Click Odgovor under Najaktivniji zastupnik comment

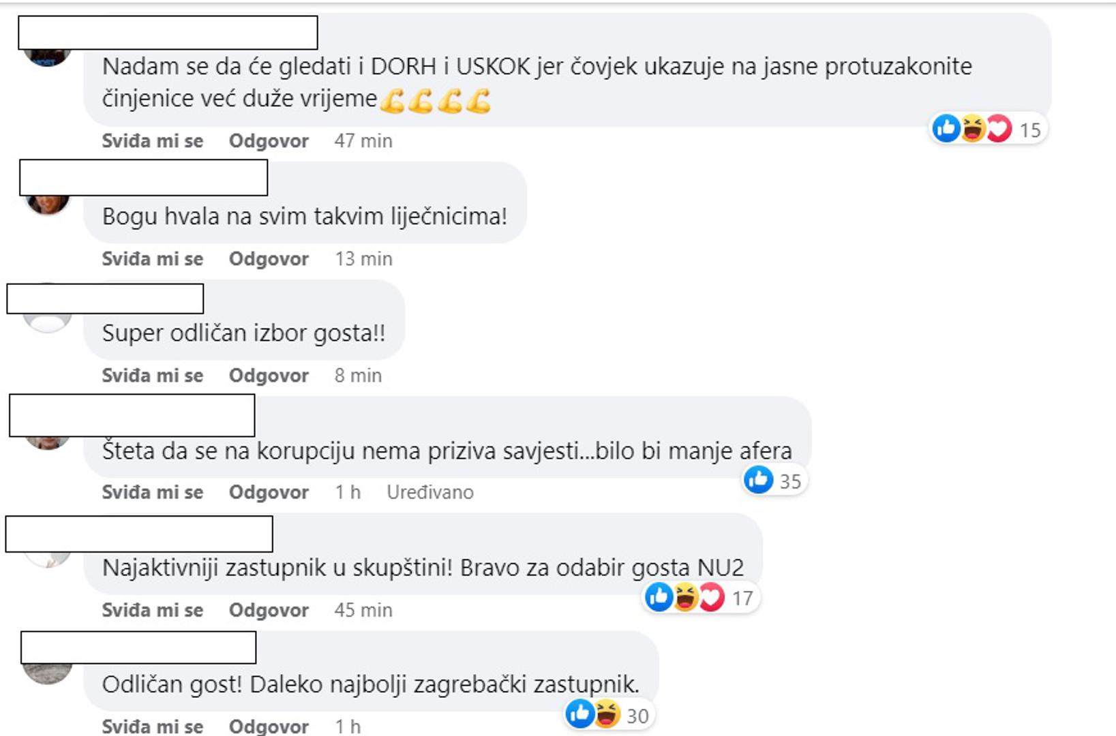coord(269,610)
